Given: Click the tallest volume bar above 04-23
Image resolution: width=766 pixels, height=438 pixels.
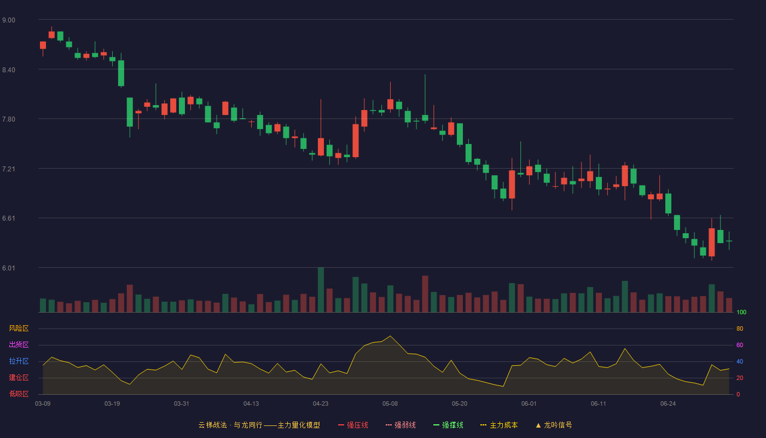Looking at the screenshot, I should (321, 290).
